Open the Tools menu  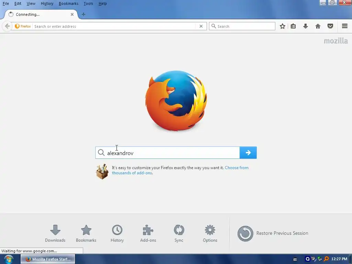[88, 3]
